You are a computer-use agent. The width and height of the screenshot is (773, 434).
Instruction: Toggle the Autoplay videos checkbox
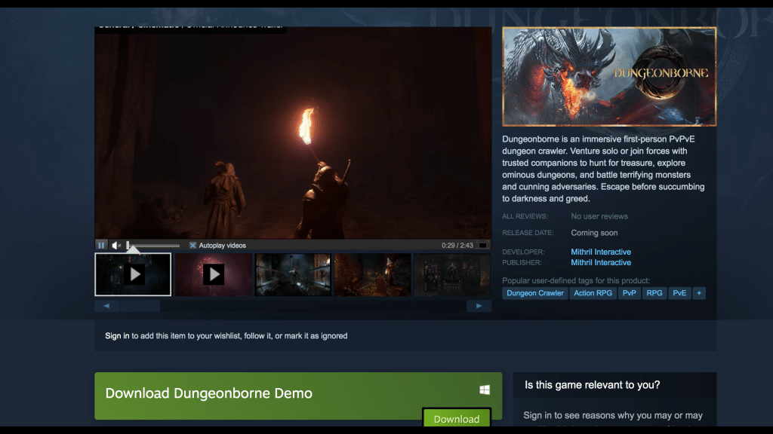click(x=192, y=245)
